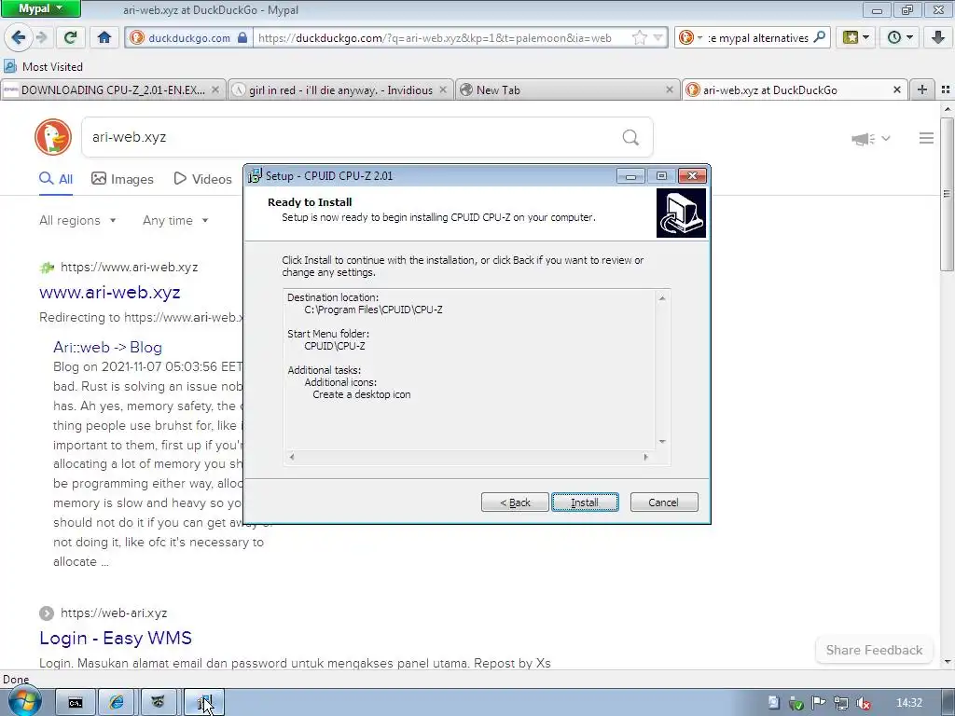Select the Images search category

122,179
